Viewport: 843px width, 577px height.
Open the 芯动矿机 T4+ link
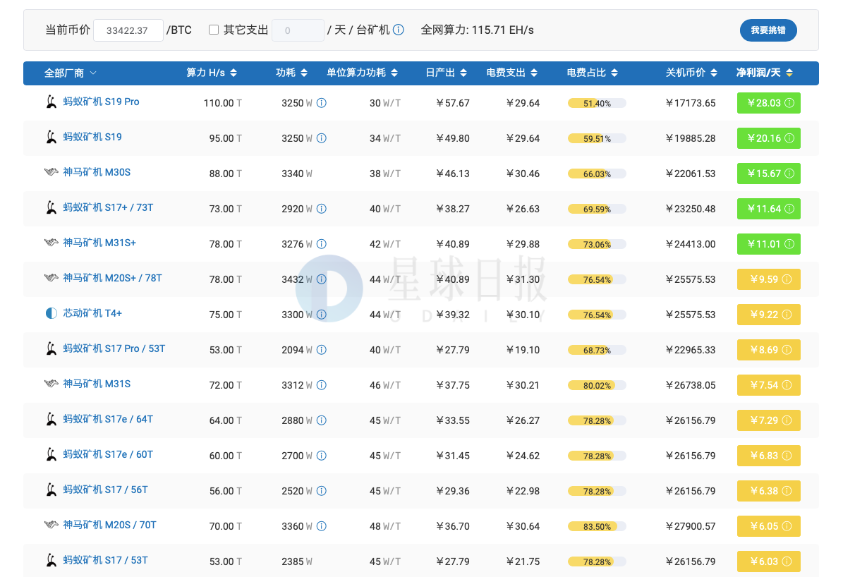[92, 313]
